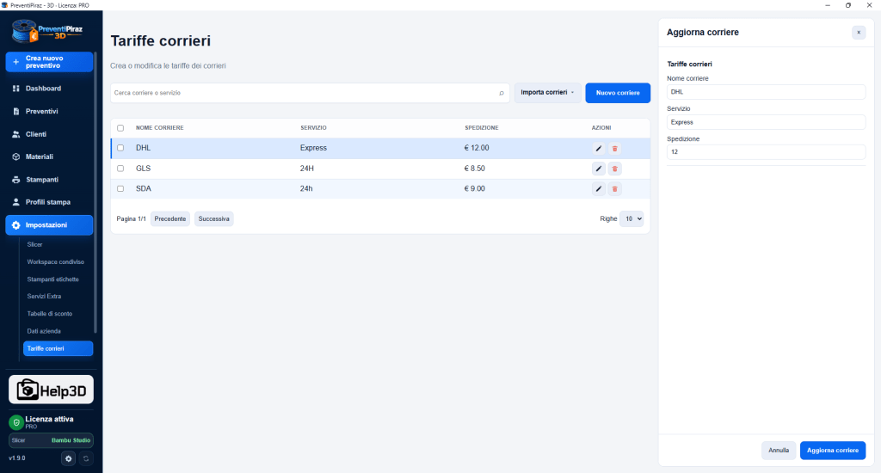Click the SDA courier name cell
Image resolution: width=881 pixels, height=473 pixels.
(144, 188)
